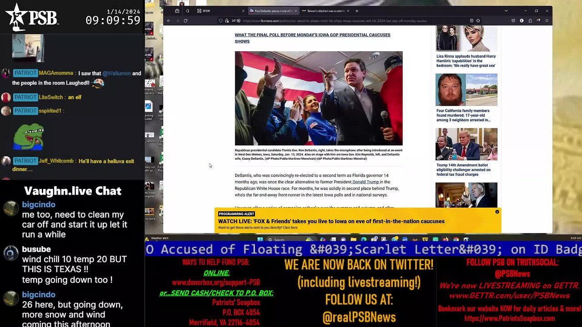Toggle reader view icon in address bar
Screen dimensions: 582x327
472,20
